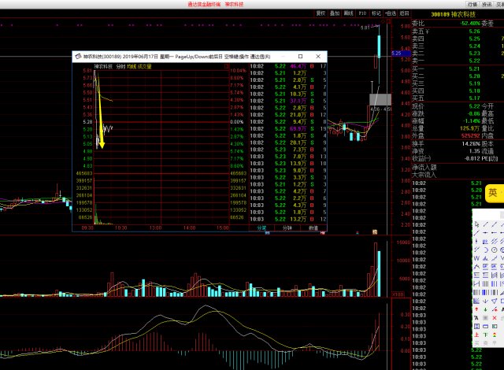Choose the circle drawing tool
The image size is (504, 370).
494,250
